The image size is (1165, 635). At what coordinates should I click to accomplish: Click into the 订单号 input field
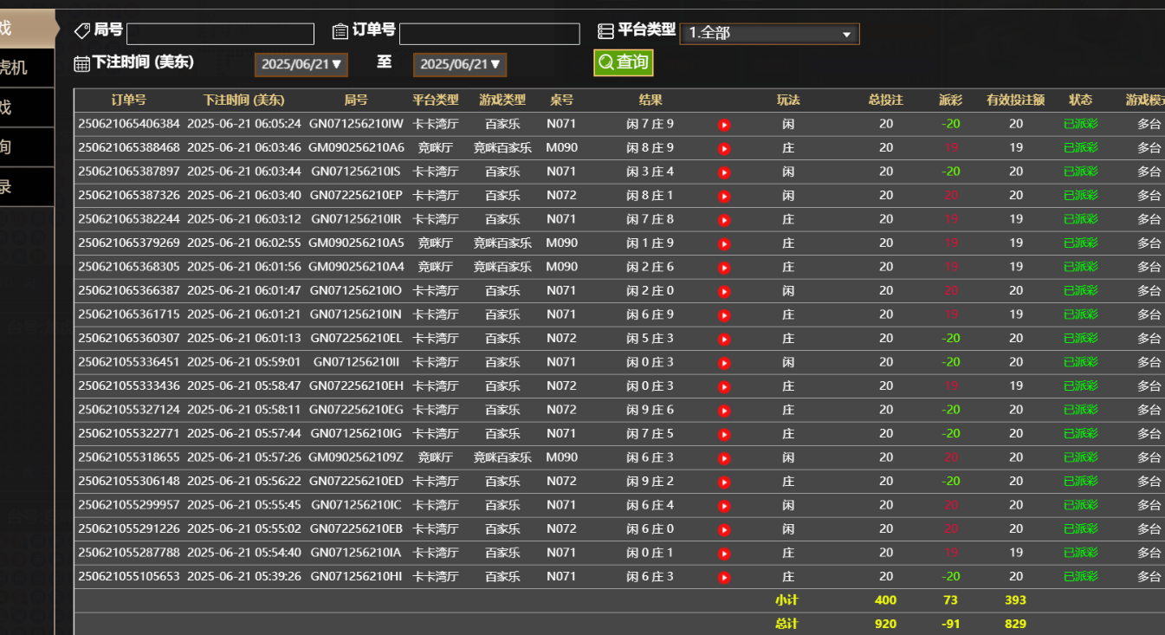[489, 33]
